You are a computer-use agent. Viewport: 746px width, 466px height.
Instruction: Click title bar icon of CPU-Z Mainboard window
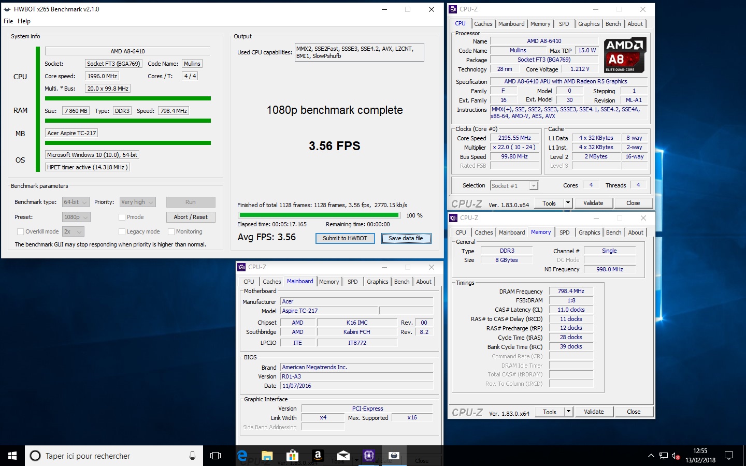pyautogui.click(x=241, y=267)
